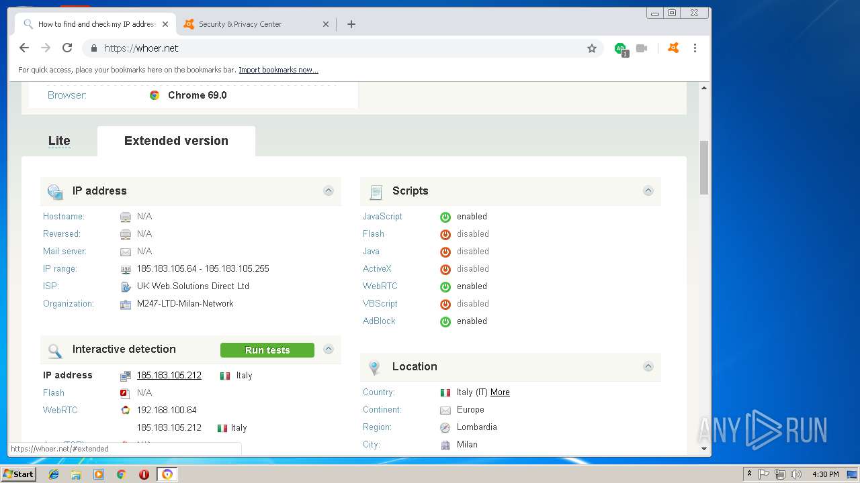Click the M247-LTD-Milan-Network text

coord(185,303)
